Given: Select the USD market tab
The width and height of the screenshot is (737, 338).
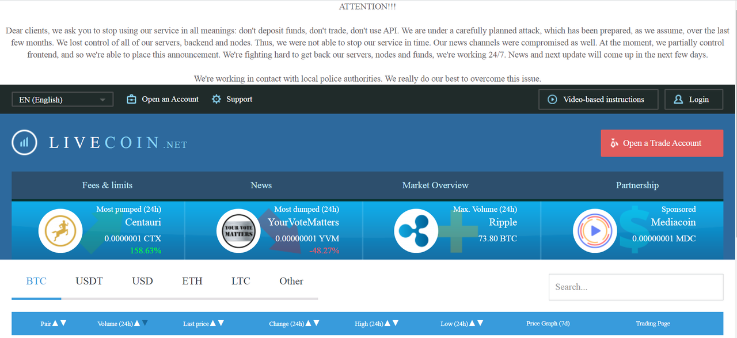Looking at the screenshot, I should coord(142,281).
